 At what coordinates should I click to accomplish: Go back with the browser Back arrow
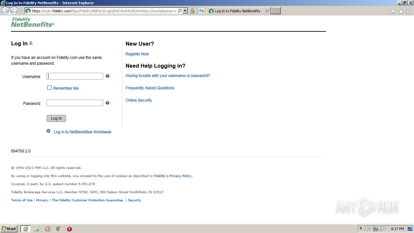click(x=5, y=11)
